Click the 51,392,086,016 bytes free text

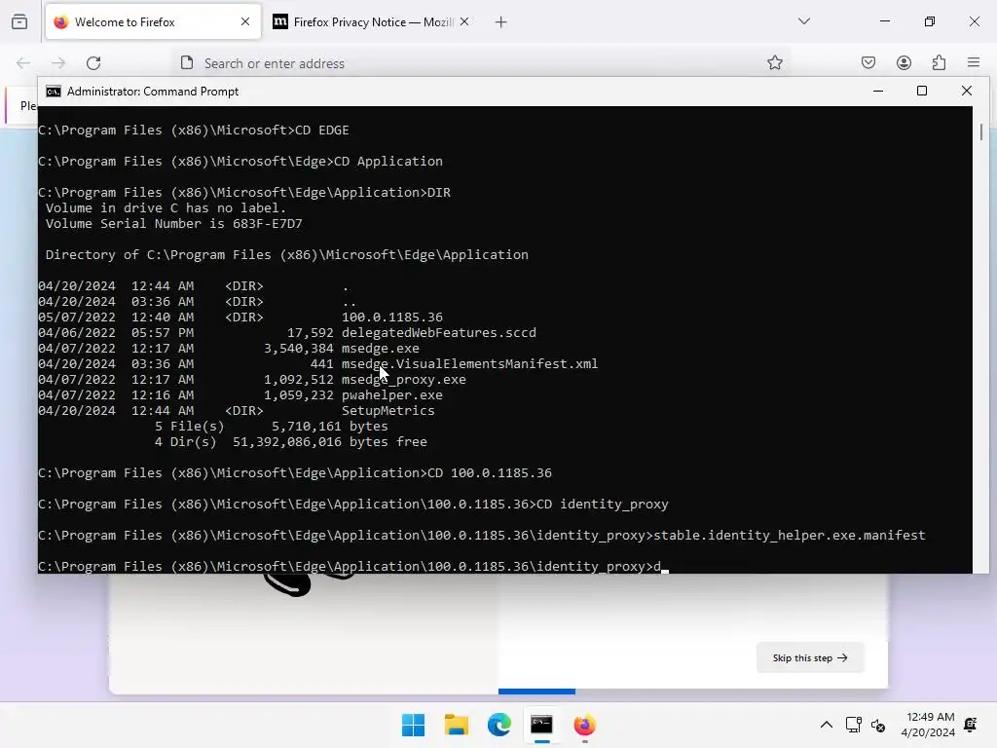[x=329, y=442]
